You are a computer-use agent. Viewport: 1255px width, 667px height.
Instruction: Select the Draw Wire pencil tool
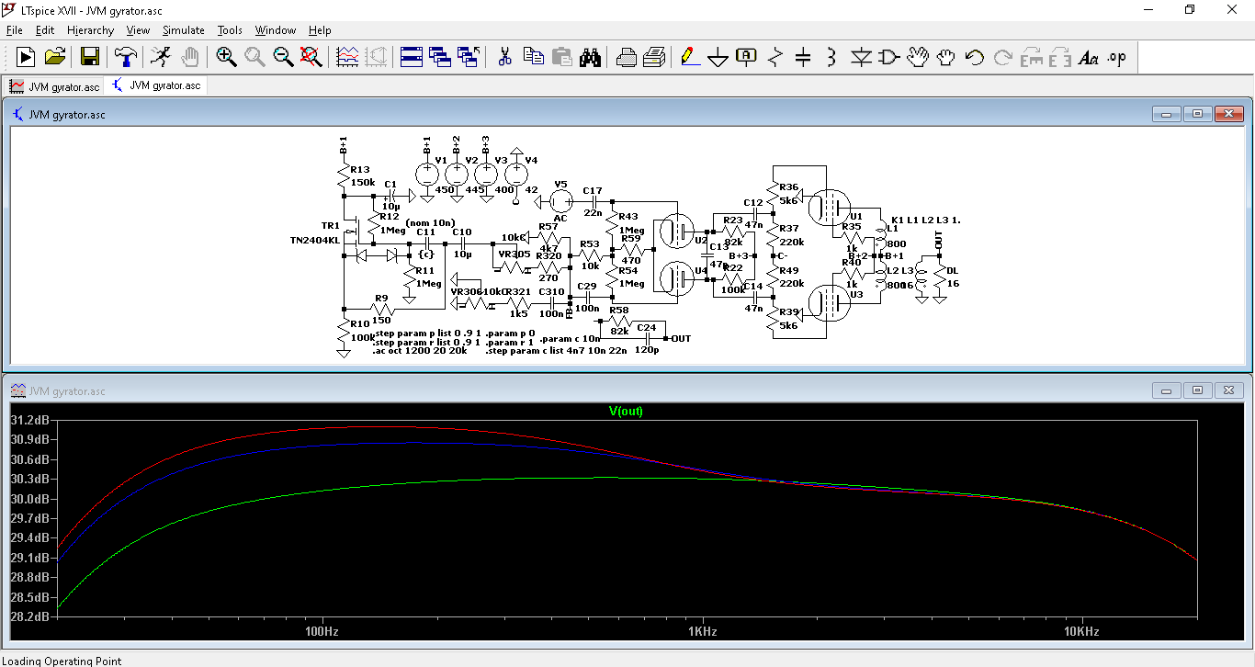click(x=690, y=57)
